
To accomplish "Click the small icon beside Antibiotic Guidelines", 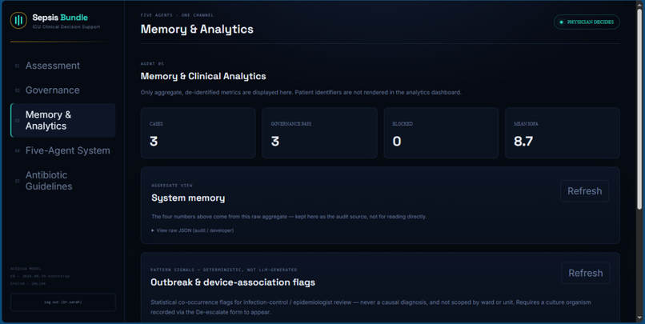I will pos(17,181).
